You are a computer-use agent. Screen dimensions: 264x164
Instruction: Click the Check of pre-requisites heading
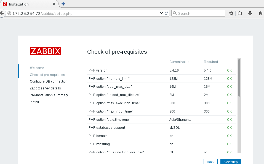pyautogui.click(x=117, y=52)
